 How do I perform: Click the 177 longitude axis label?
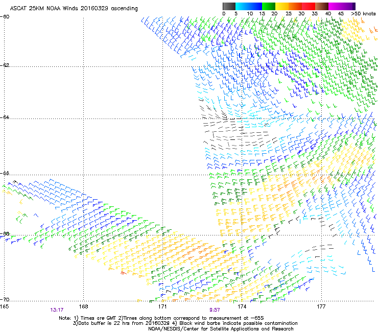(x=321, y=306)
